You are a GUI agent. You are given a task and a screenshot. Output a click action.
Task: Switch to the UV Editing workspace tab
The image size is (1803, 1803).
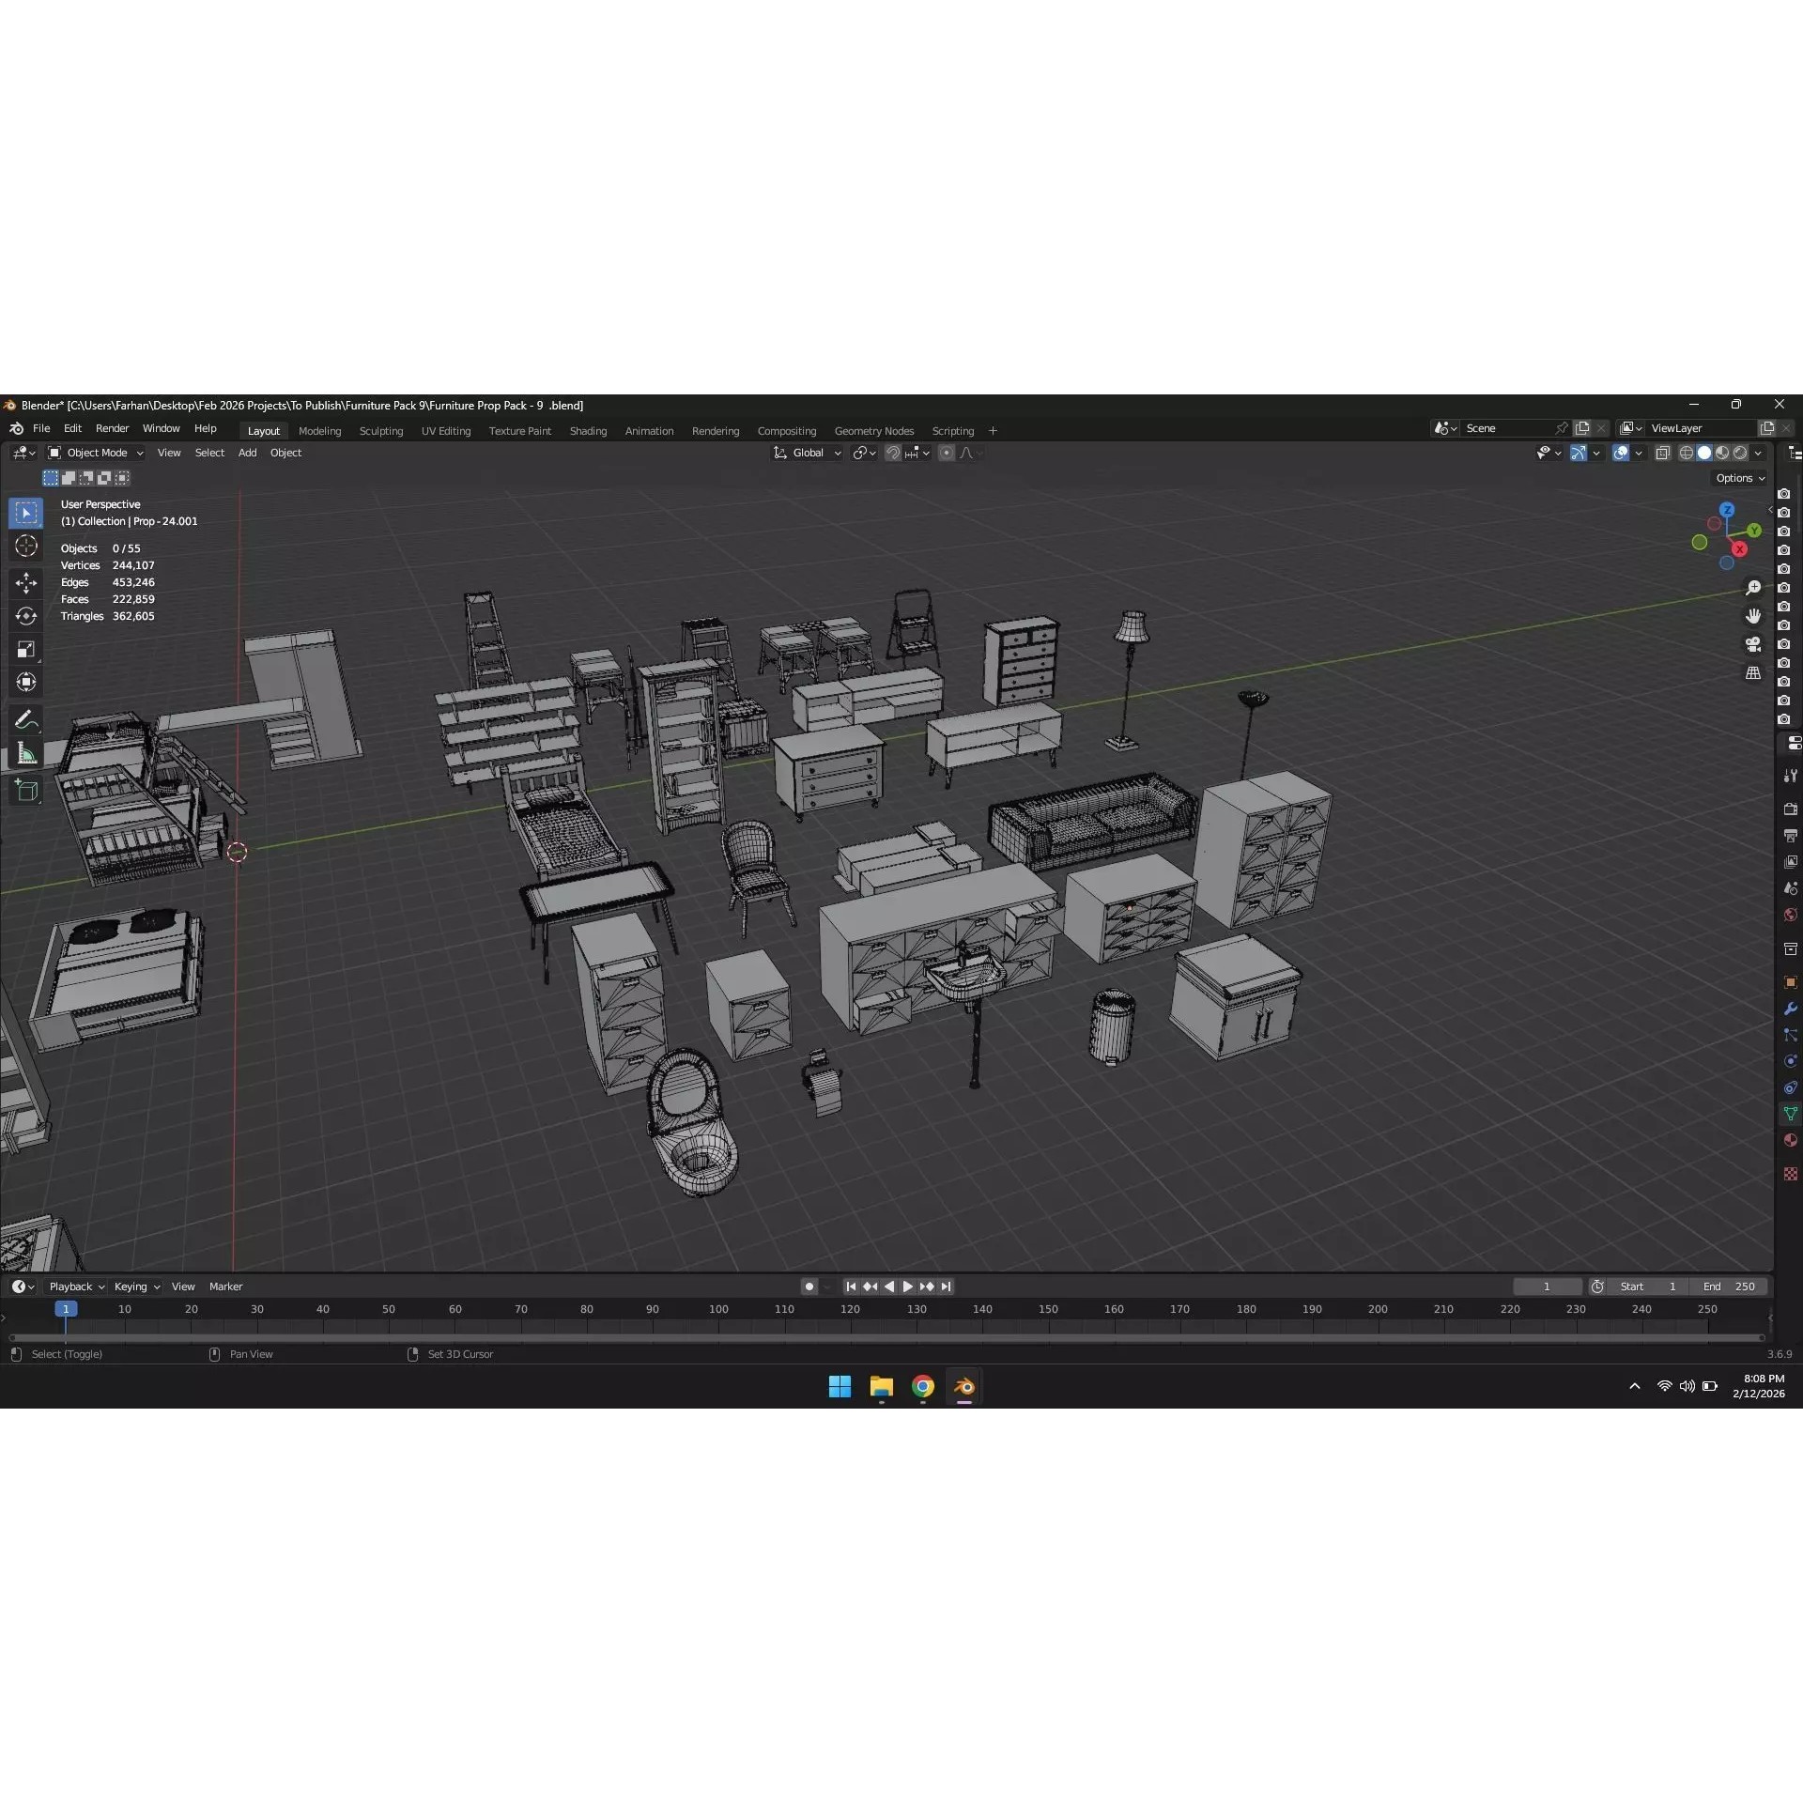[x=446, y=430]
